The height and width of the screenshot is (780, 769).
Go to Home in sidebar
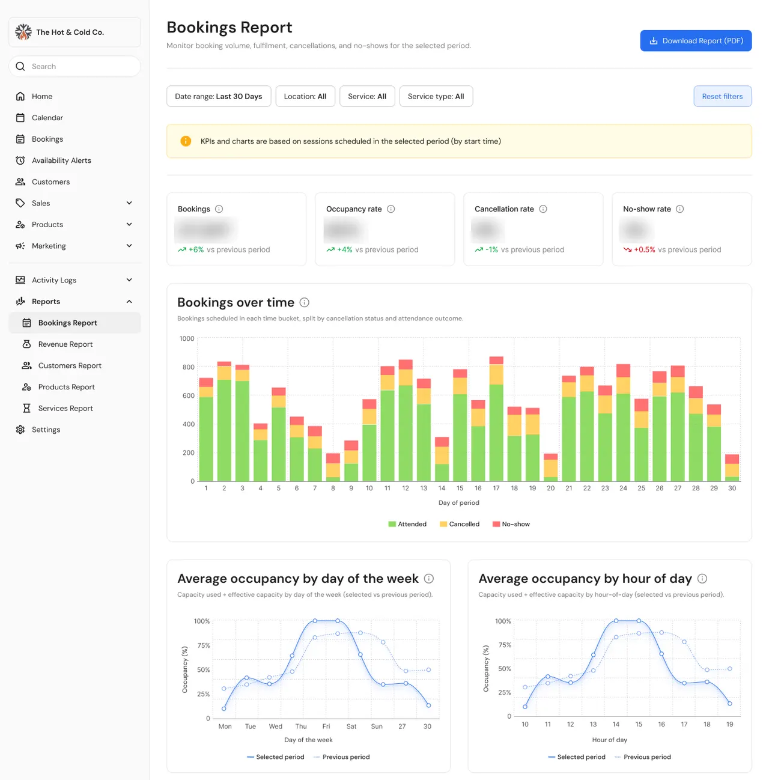[74, 96]
